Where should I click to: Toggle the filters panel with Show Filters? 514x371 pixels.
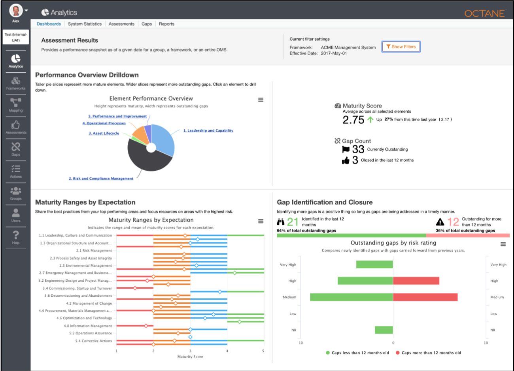[x=401, y=46]
